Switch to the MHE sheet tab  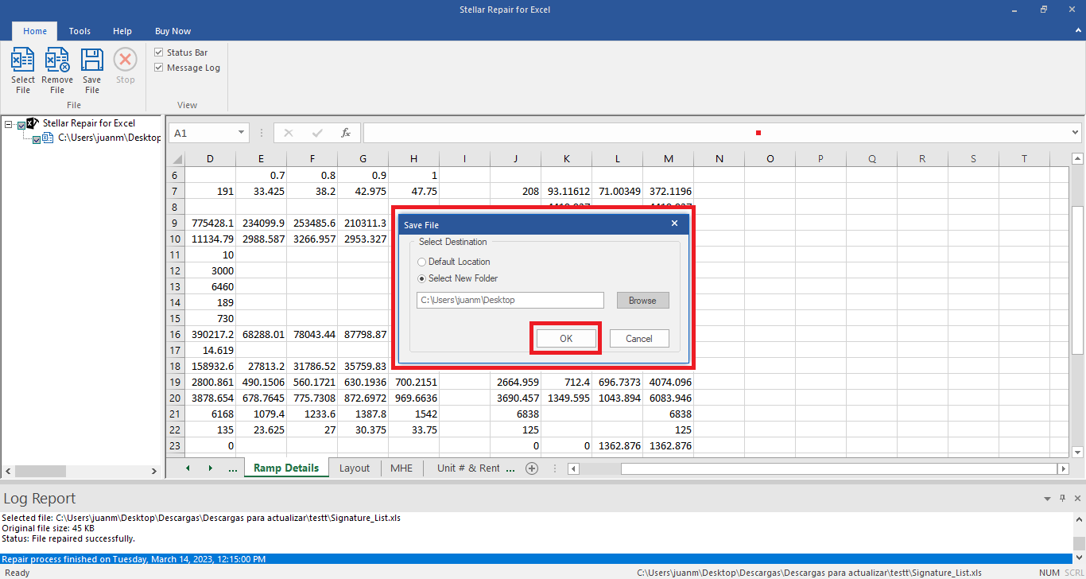pos(401,468)
